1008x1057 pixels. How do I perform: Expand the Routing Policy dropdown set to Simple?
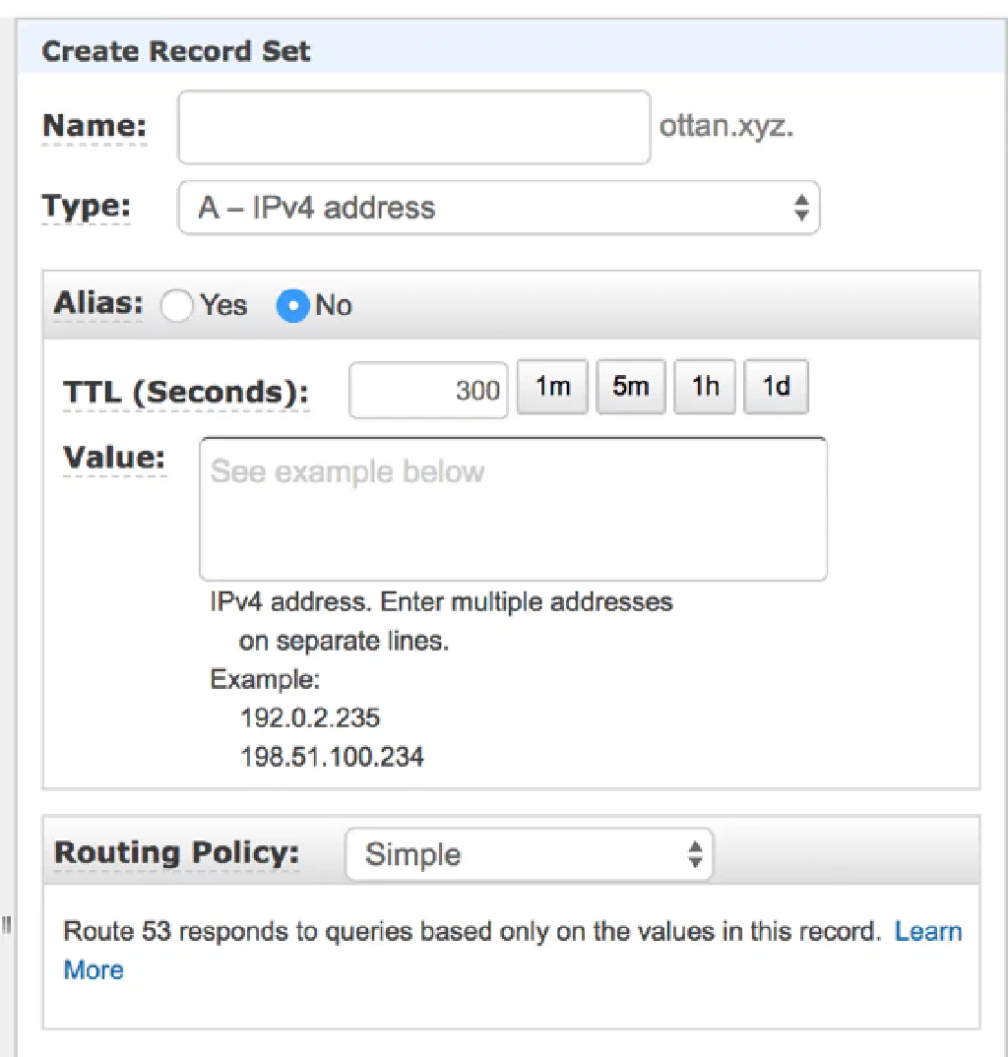(x=529, y=854)
